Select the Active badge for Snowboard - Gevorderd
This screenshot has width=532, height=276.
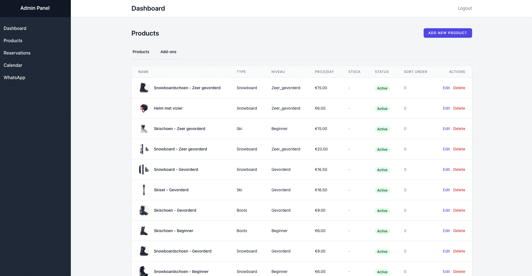382,170
